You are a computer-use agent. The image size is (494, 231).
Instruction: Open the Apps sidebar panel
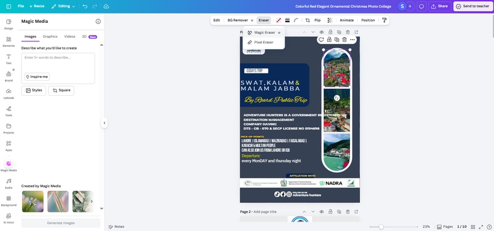[9, 146]
